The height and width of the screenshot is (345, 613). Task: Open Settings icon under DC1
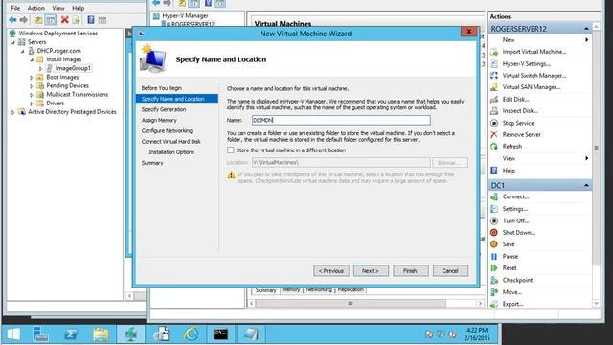494,209
